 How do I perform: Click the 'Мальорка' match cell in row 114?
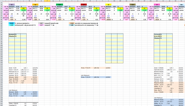pyautogui.click(x=12, y=72)
